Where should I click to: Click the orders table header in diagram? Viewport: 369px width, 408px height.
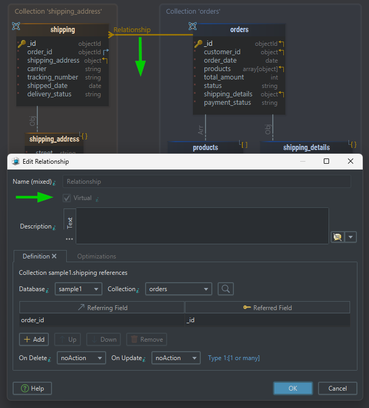tap(239, 29)
